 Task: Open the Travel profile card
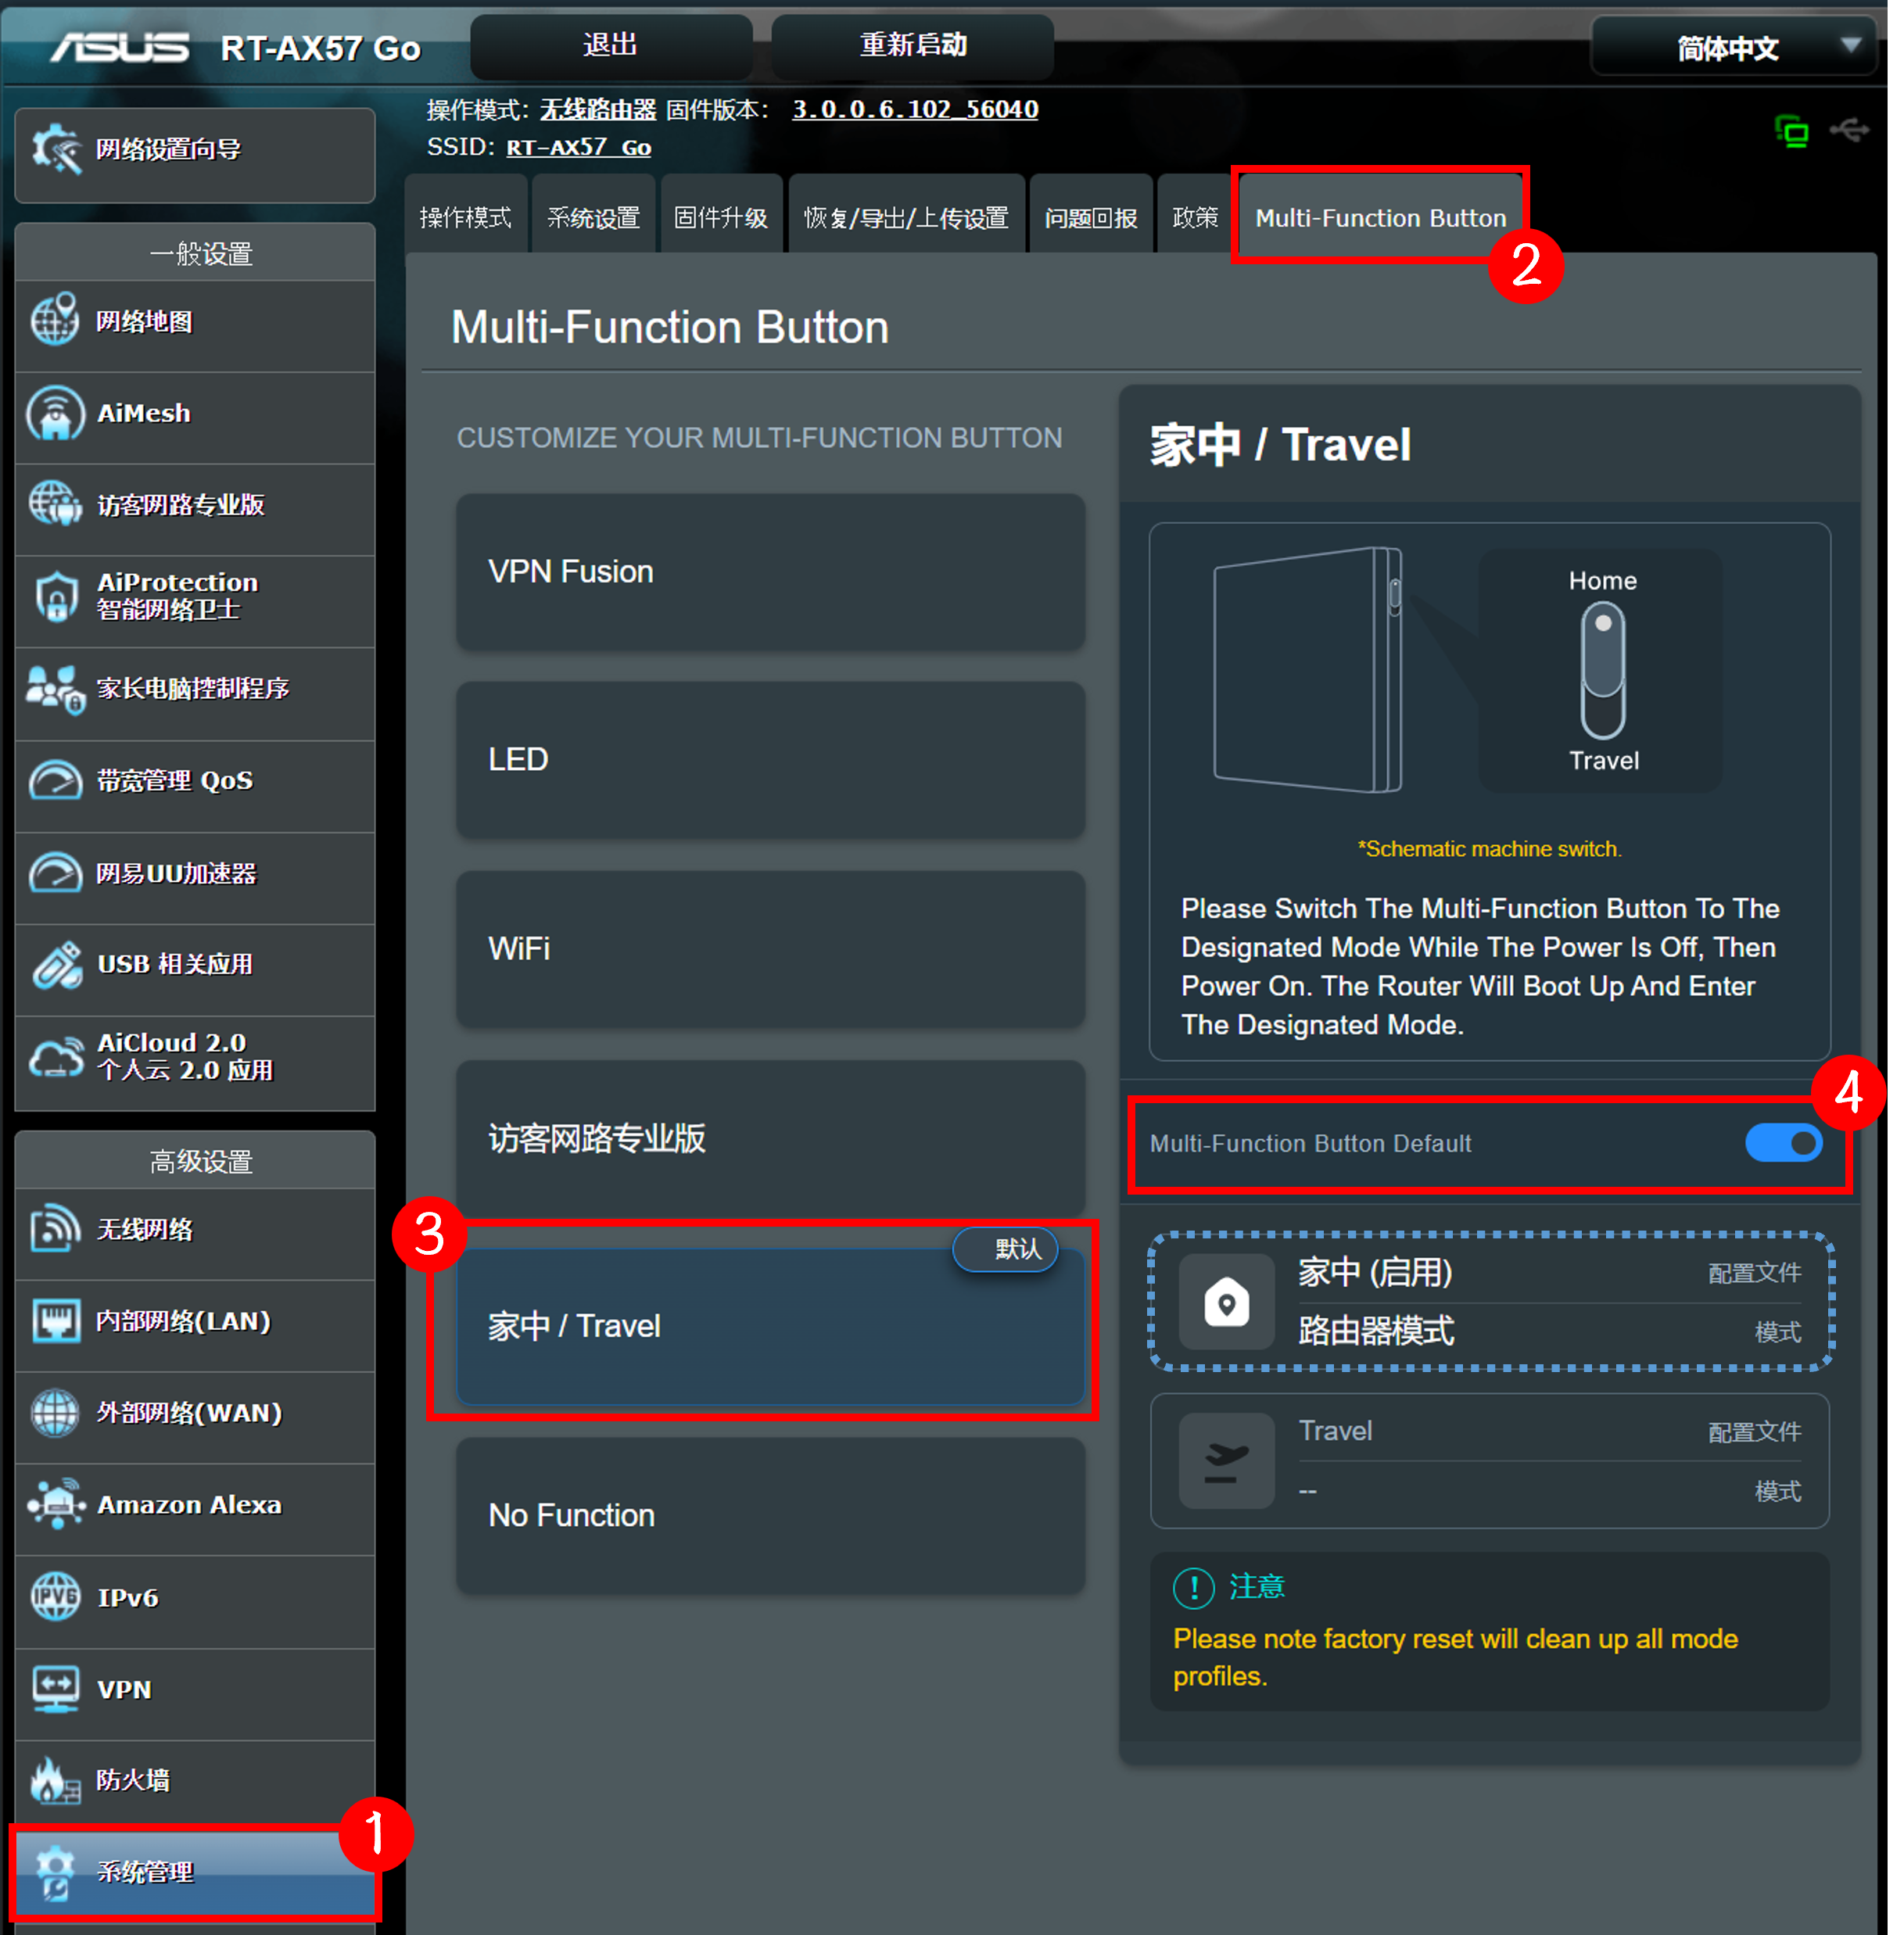[x=1490, y=1461]
